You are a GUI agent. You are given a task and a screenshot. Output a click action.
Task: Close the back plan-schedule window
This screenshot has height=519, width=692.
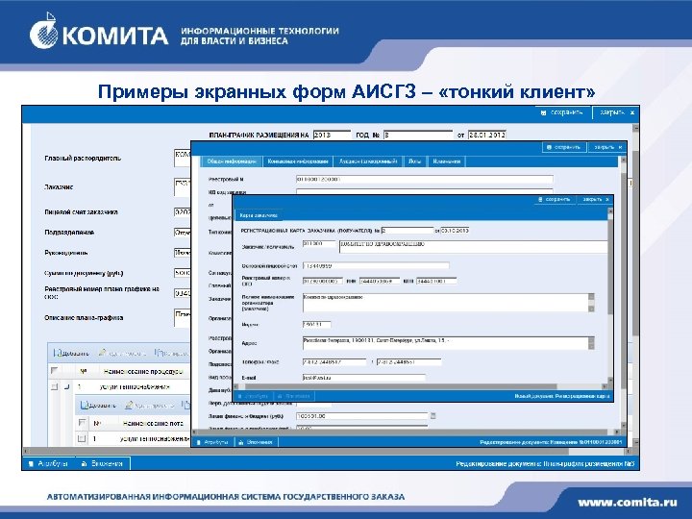(x=616, y=112)
